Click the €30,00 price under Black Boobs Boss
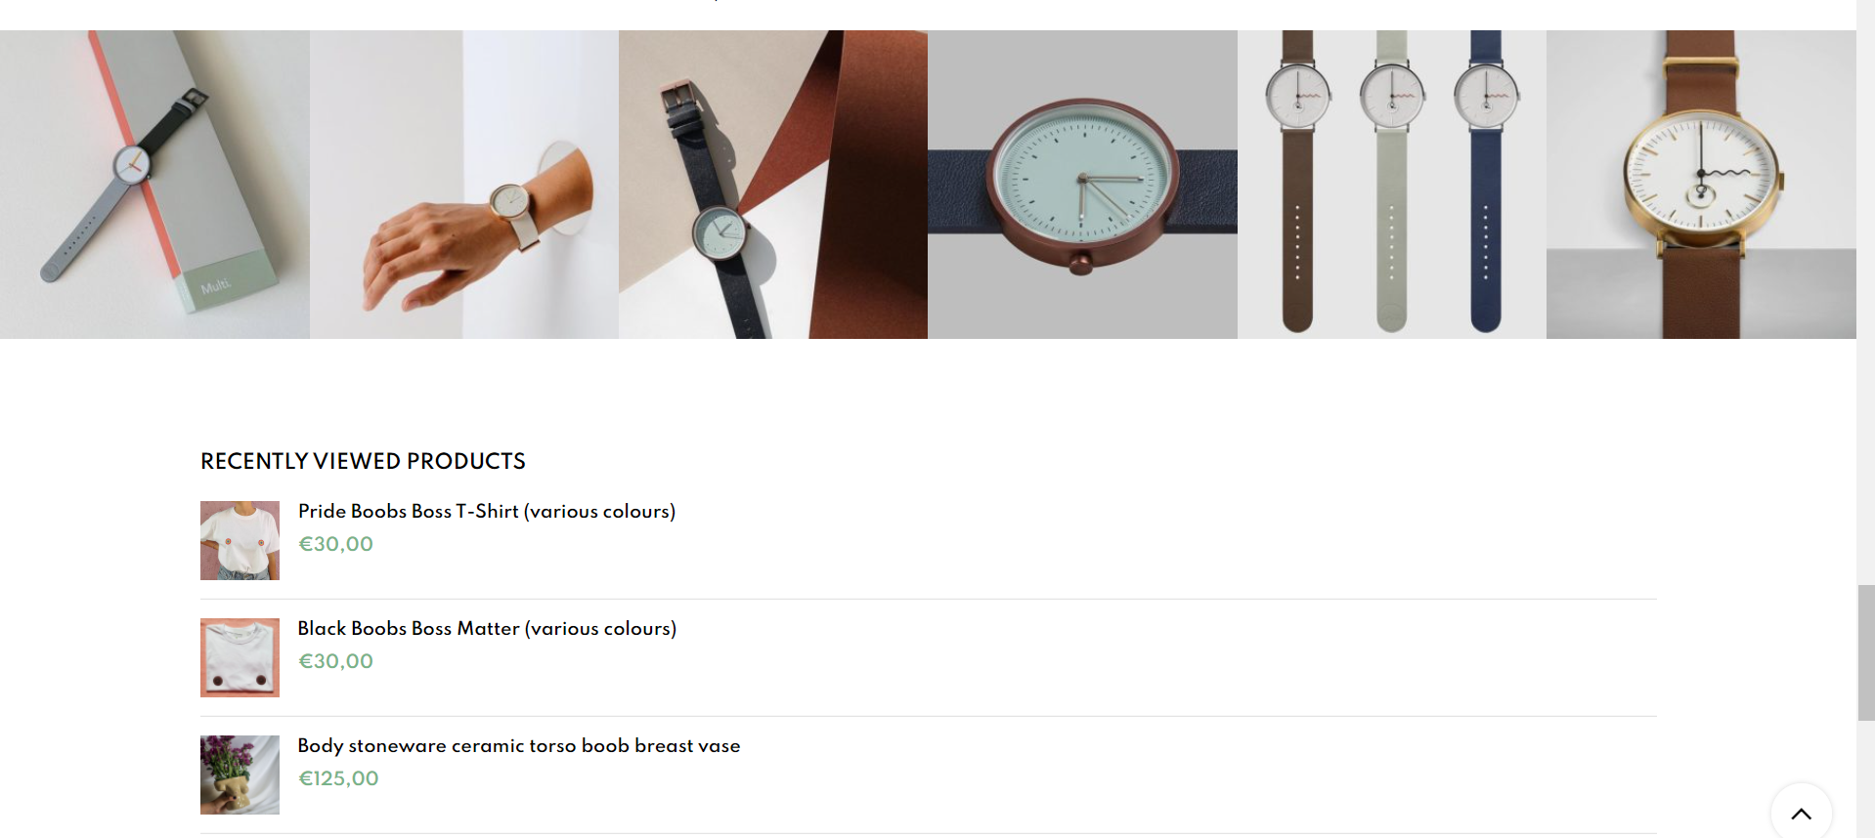The height and width of the screenshot is (838, 1875). [x=335, y=661]
